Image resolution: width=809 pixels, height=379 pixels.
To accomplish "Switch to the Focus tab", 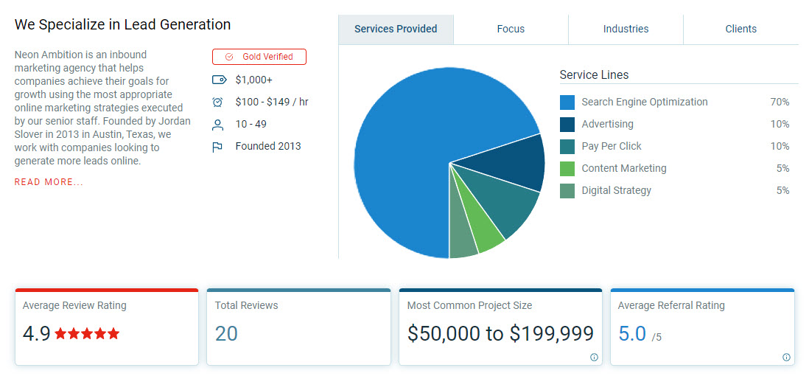I will point(511,29).
